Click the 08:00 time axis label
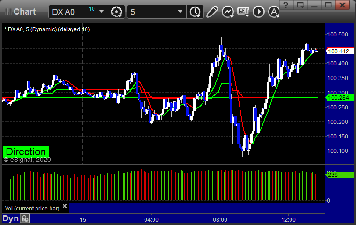This screenshot has height=225, width=356. point(220,220)
